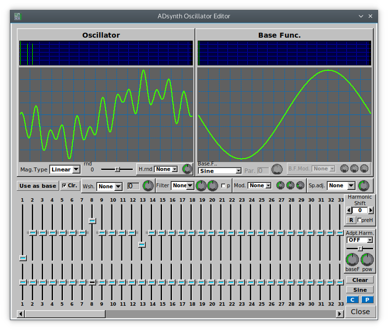The height and width of the screenshot is (330, 388).
Task: Click the Oscillator spectrum display
Action: (106, 53)
